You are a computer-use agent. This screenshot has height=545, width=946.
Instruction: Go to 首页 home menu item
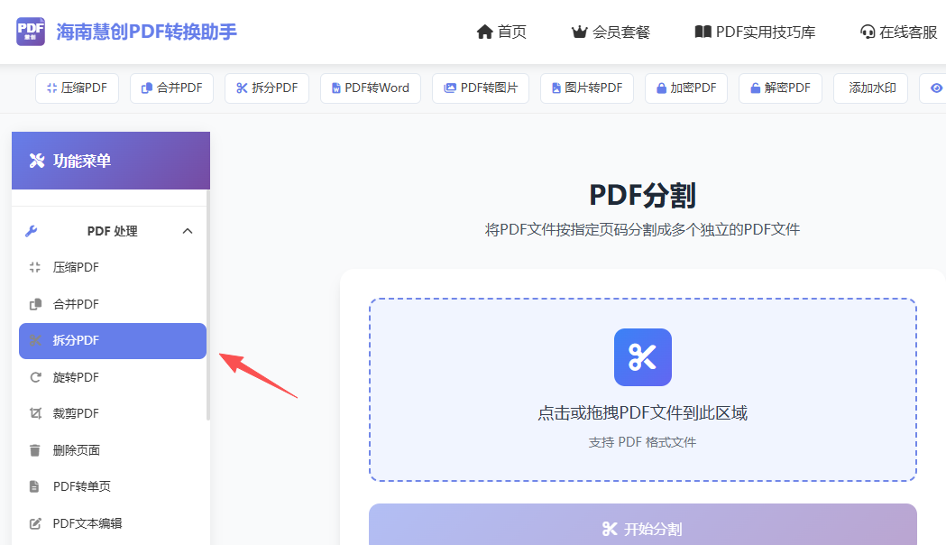pyautogui.click(x=501, y=32)
